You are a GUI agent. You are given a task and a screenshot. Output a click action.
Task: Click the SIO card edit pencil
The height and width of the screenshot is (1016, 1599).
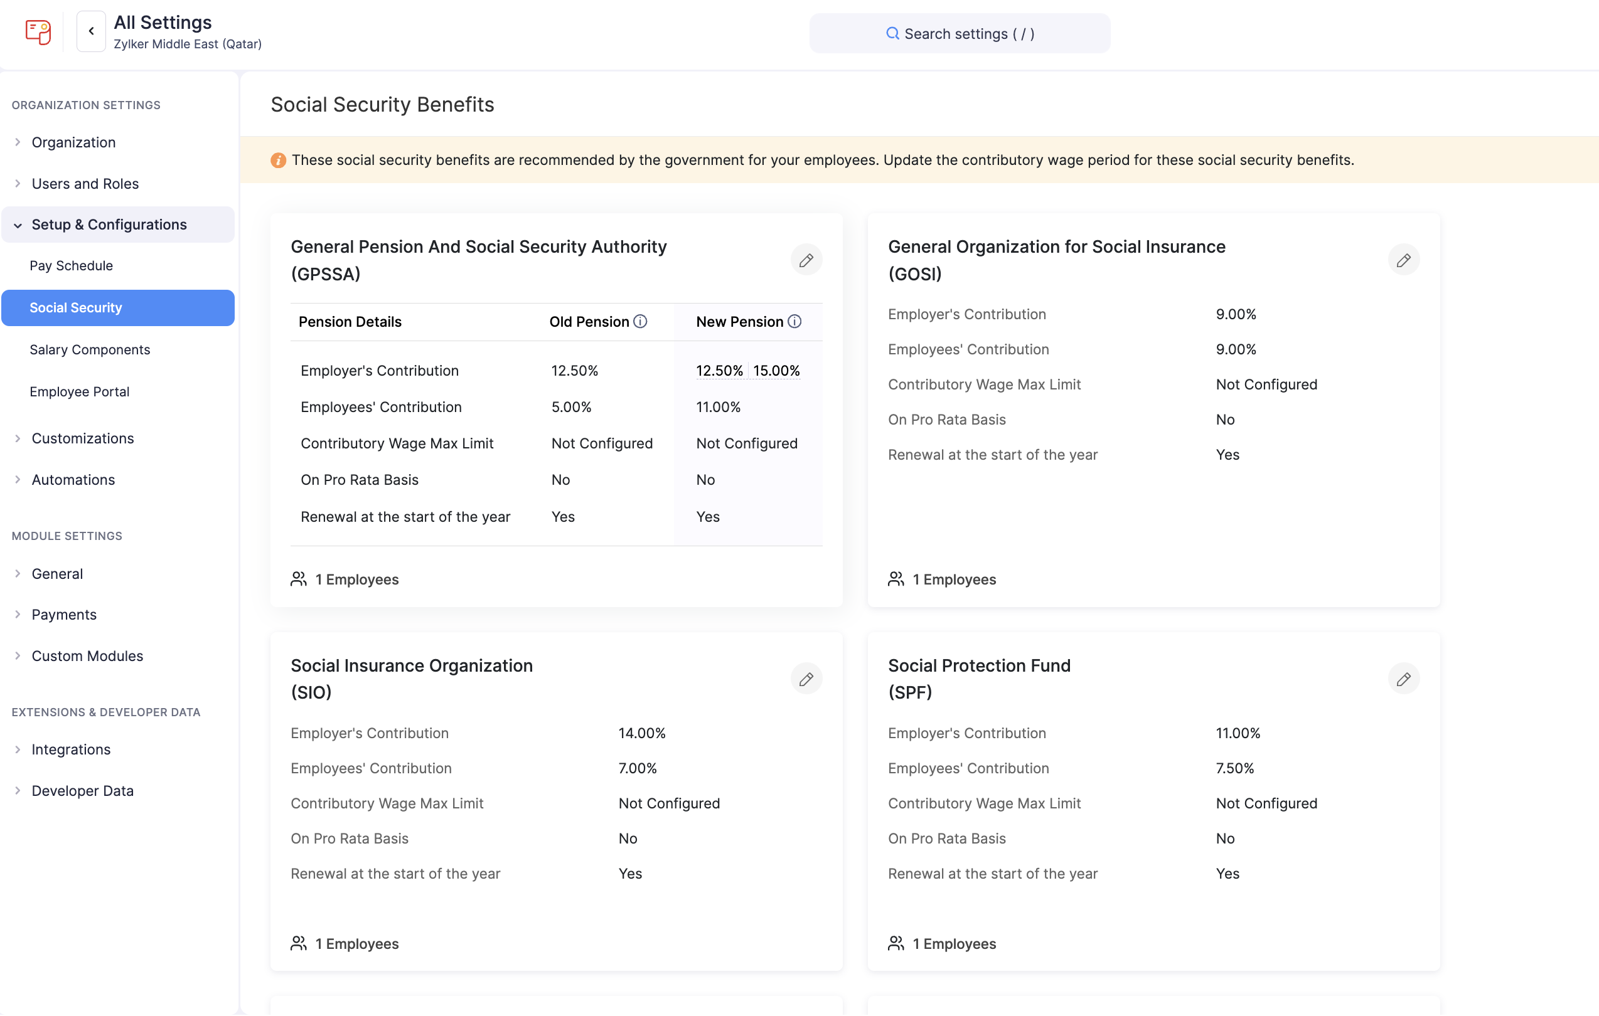point(806,679)
